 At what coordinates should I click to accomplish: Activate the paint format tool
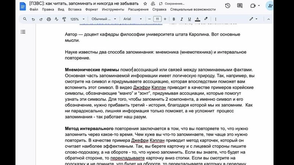tap(64, 19)
